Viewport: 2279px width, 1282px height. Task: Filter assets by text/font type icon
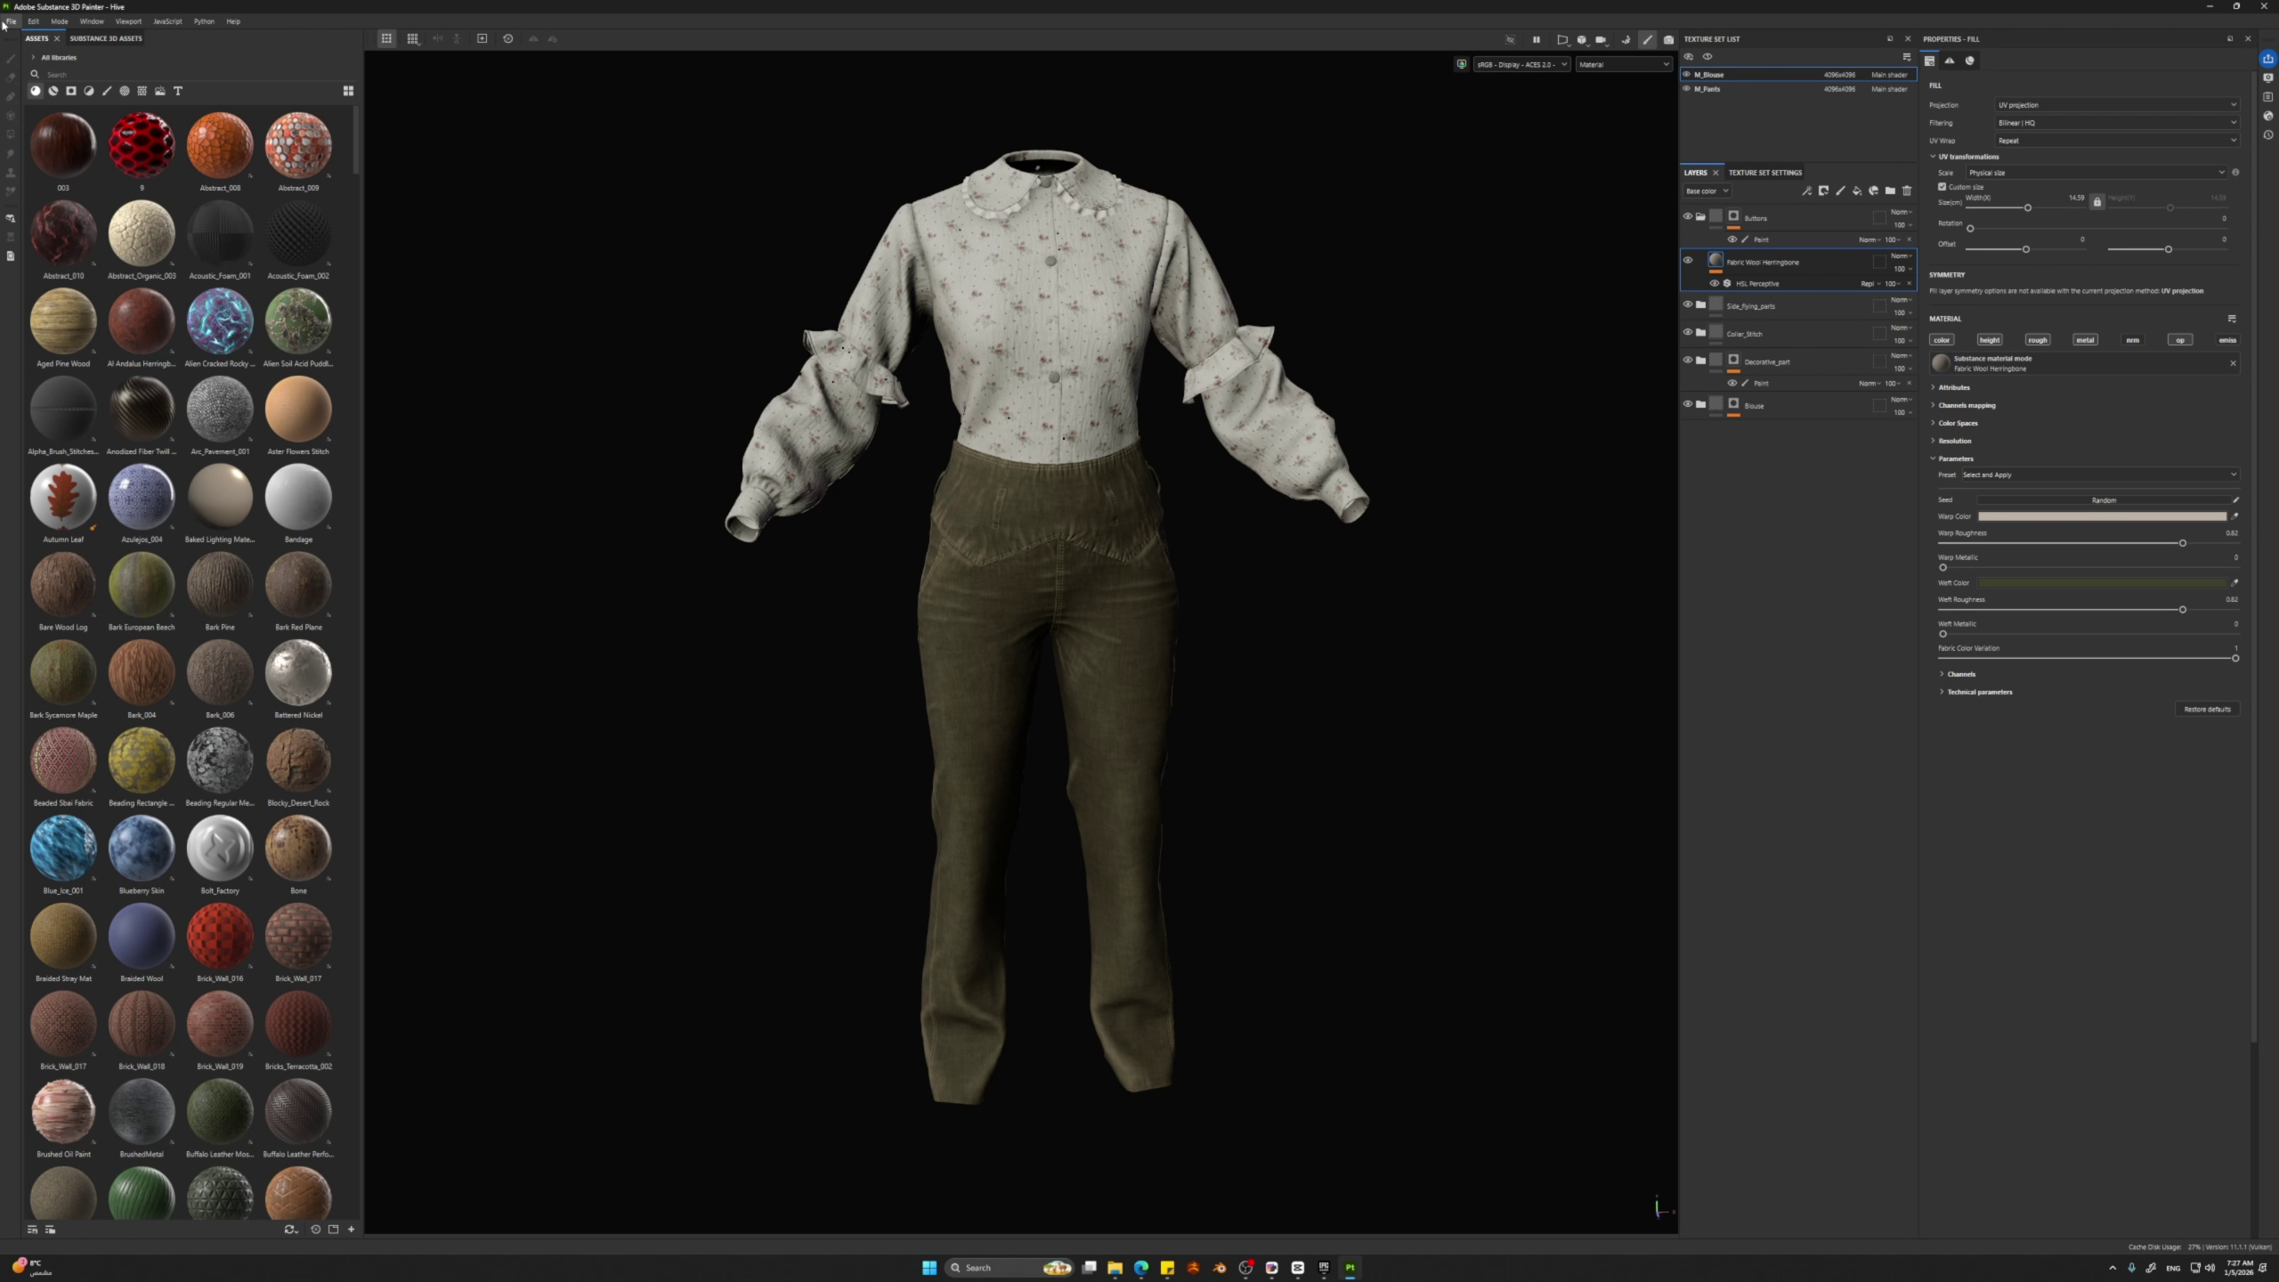[178, 91]
